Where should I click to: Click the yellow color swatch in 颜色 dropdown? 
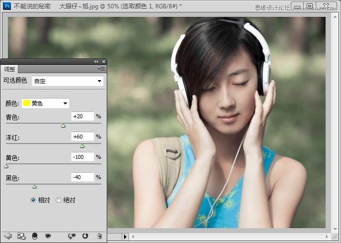coord(26,103)
